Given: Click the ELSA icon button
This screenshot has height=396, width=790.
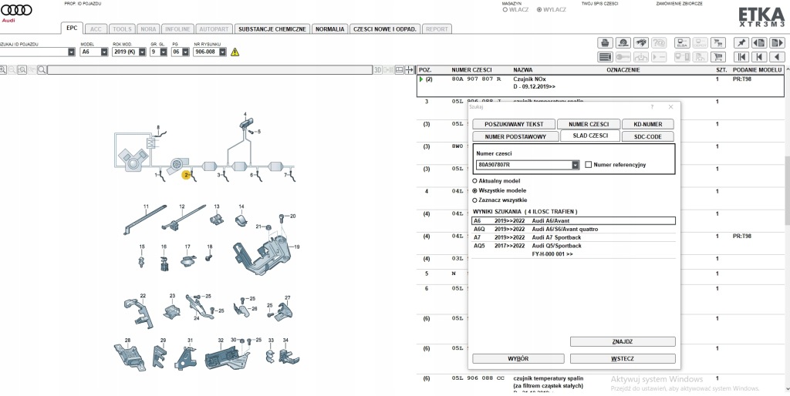Looking at the screenshot, I should tap(682, 42).
